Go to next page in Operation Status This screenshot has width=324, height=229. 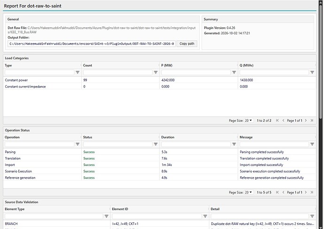[306, 192]
